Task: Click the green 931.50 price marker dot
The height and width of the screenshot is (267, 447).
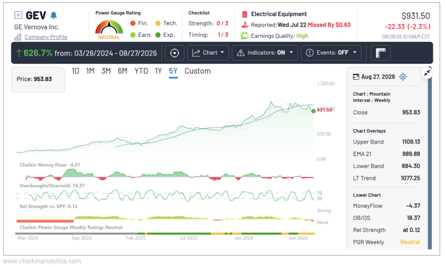Action: (x=313, y=111)
